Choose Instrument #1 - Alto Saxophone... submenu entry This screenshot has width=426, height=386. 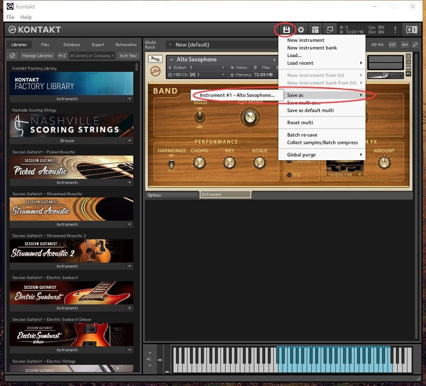pos(237,95)
